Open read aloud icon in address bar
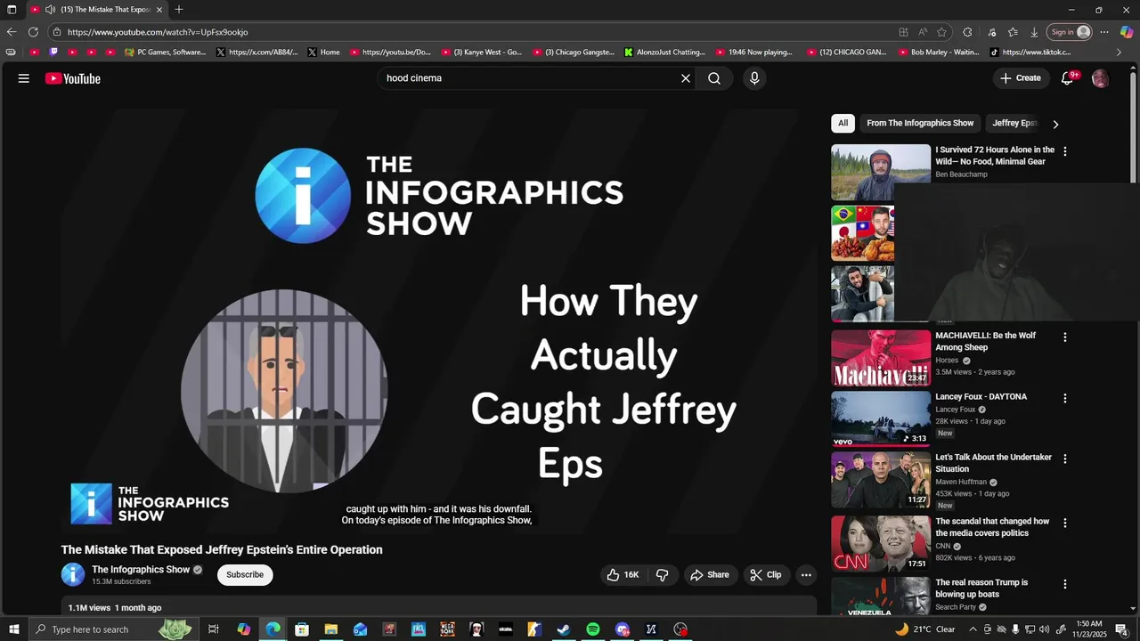This screenshot has height=641, width=1140. coord(923,32)
